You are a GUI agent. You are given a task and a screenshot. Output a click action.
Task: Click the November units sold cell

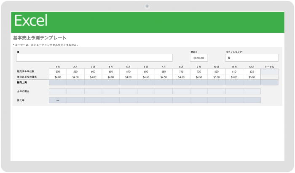tap(234, 71)
